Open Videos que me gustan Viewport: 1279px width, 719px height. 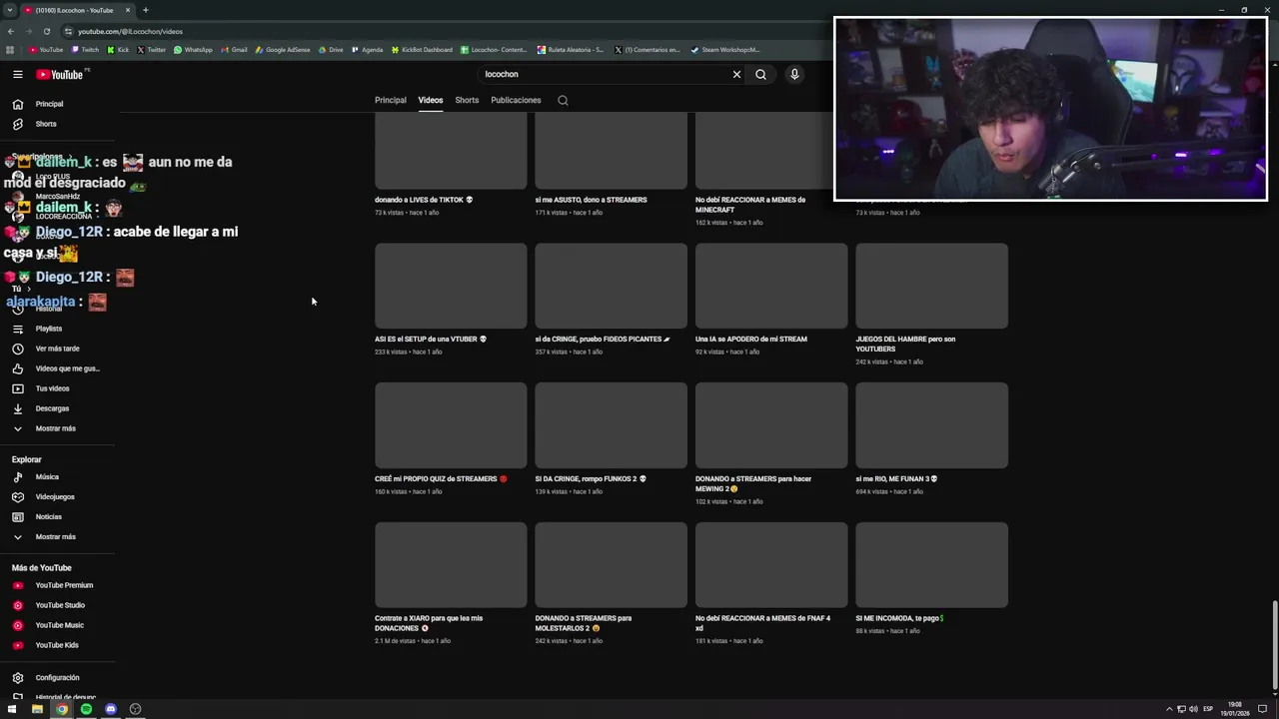[x=67, y=368]
